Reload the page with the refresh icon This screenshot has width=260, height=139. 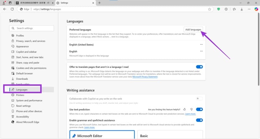click(x=12, y=9)
